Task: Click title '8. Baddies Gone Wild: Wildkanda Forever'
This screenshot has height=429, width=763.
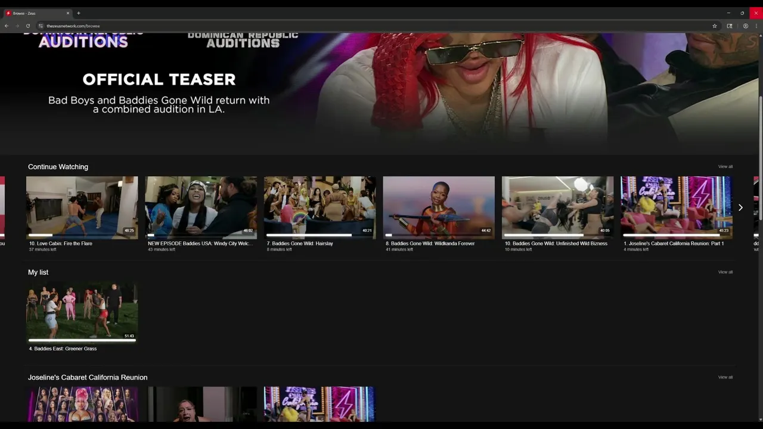Action: (430, 244)
